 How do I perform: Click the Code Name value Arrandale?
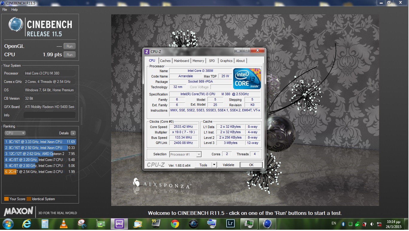click(x=186, y=76)
